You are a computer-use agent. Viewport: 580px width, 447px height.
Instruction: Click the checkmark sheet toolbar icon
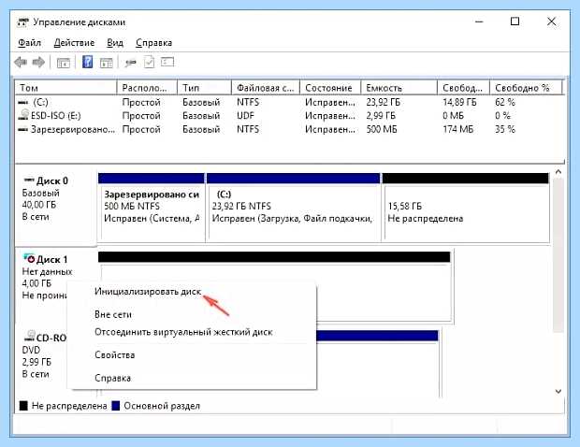click(149, 62)
